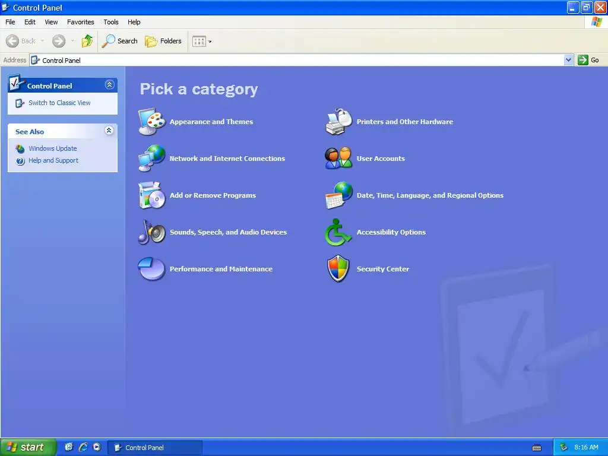Image resolution: width=608 pixels, height=456 pixels.
Task: Collapse the Control Panel sidebar section
Action: tap(109, 84)
